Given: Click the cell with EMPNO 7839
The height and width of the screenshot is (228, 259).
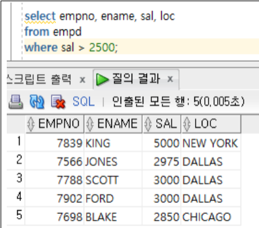Looking at the screenshot, I should coord(55,143).
